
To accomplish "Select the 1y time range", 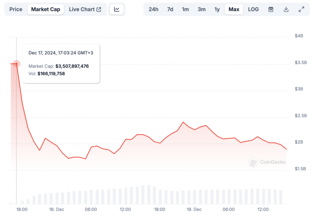I will [217, 9].
